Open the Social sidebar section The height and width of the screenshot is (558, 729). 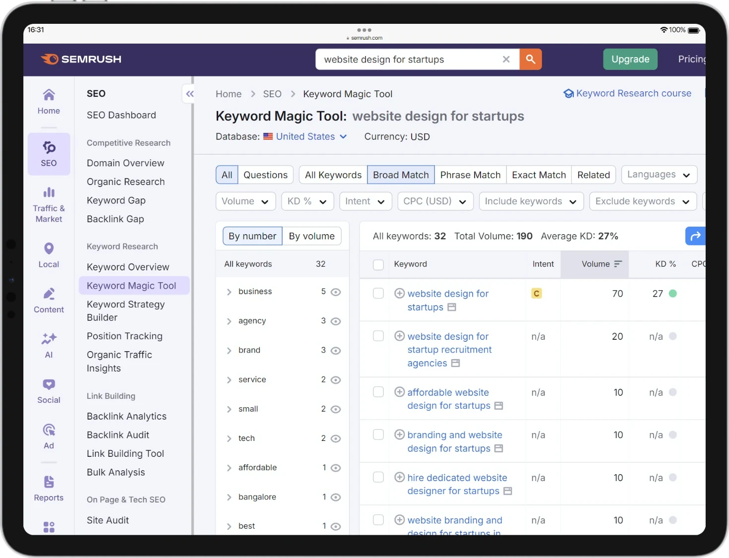pyautogui.click(x=49, y=391)
